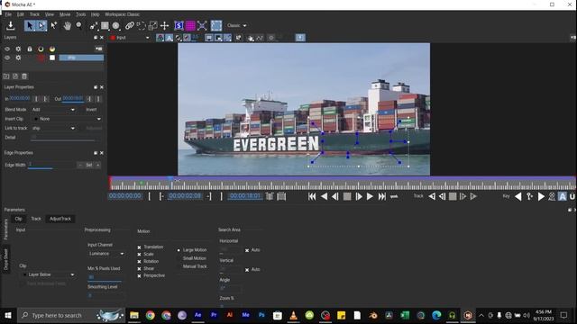Click the track forward button
This screenshot has width=577, height=324.
(x=473, y=196)
